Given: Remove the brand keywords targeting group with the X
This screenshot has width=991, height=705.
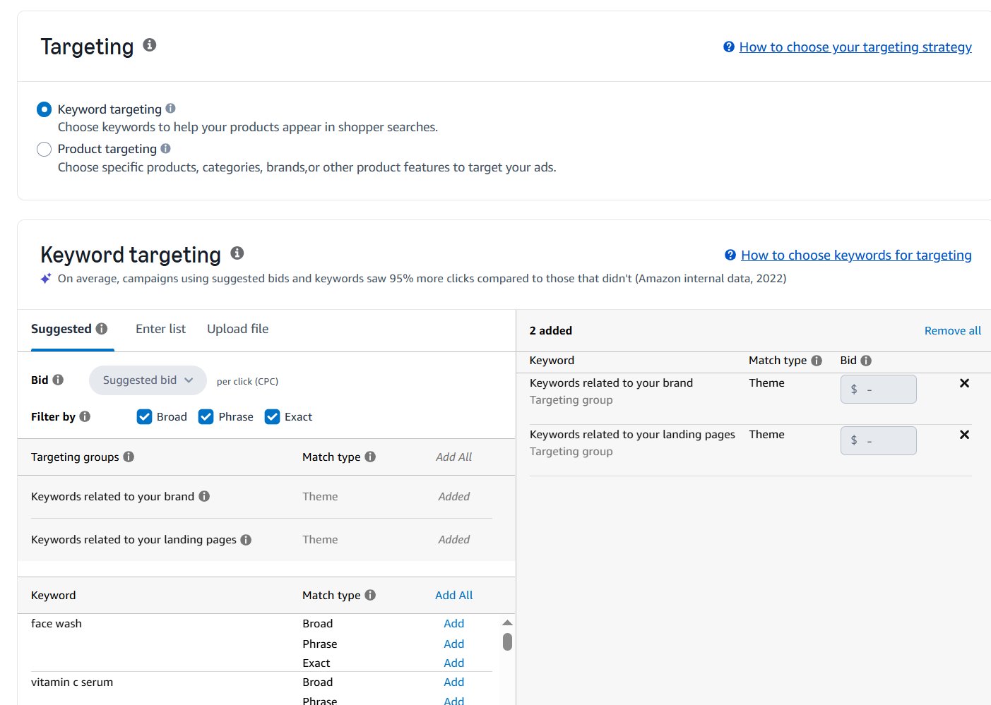Looking at the screenshot, I should click(964, 383).
